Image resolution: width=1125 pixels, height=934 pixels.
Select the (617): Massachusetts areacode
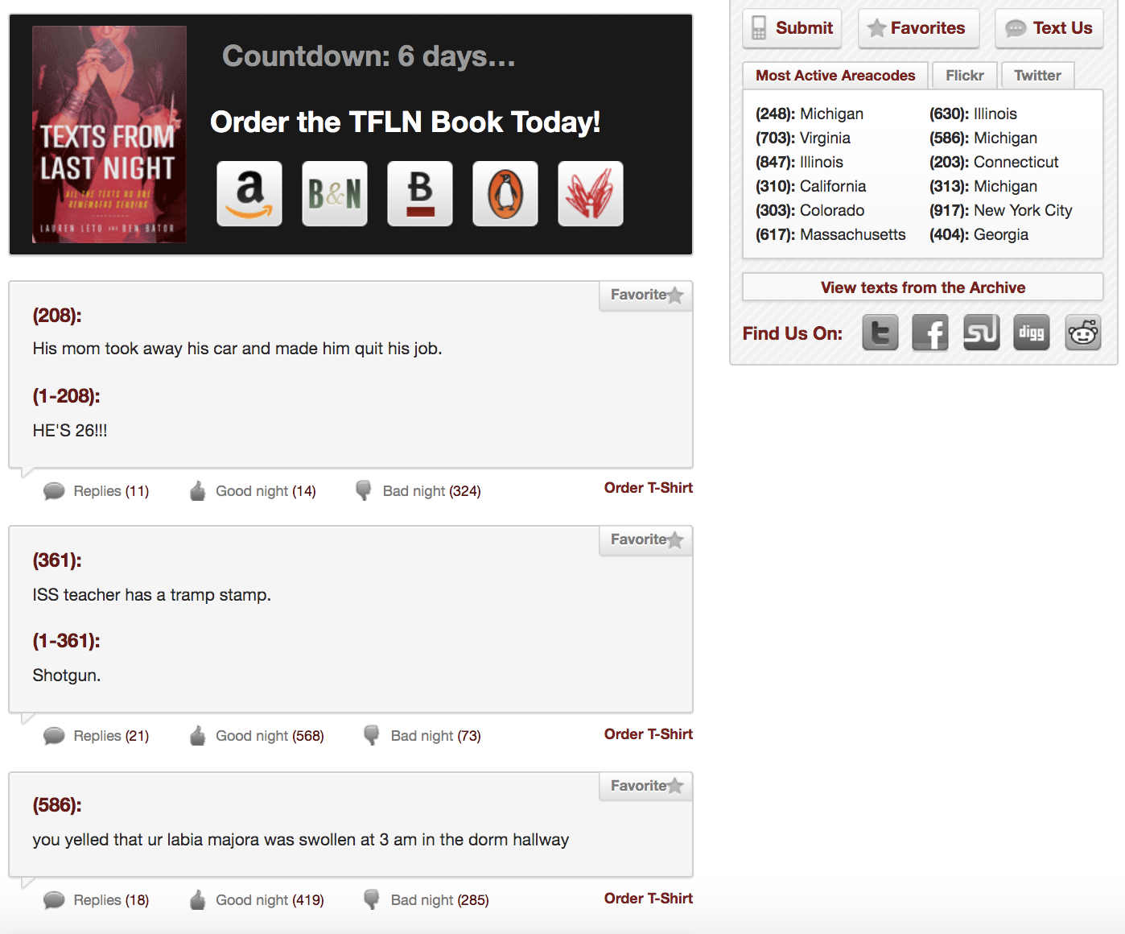coord(830,234)
